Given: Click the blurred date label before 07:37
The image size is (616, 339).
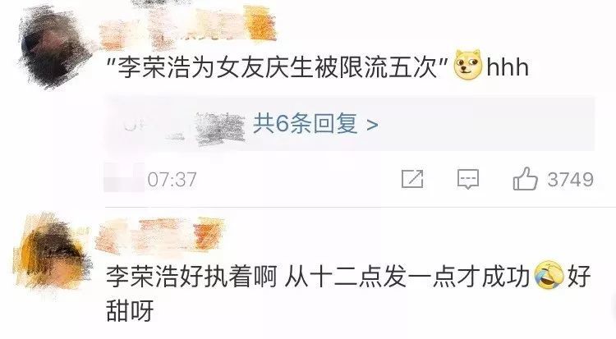Looking at the screenshot, I should coord(124,179).
